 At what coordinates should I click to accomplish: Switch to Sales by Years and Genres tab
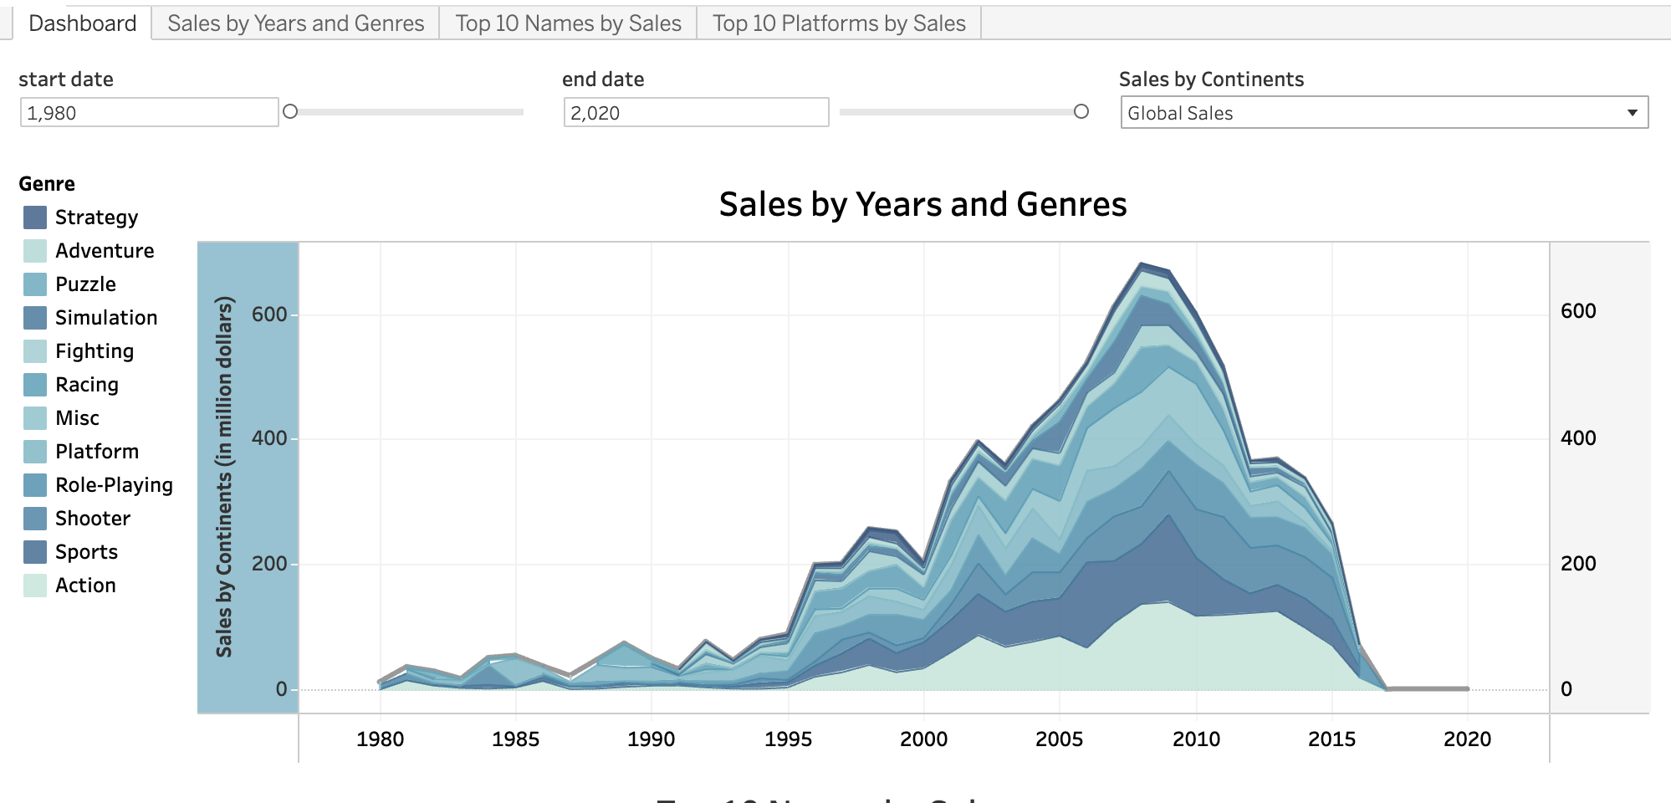click(x=296, y=23)
